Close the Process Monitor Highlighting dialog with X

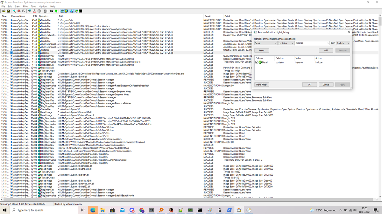pos(349,32)
